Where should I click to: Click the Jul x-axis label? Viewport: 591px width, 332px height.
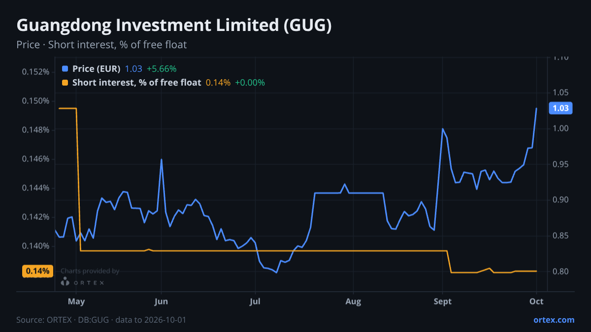coord(255,301)
